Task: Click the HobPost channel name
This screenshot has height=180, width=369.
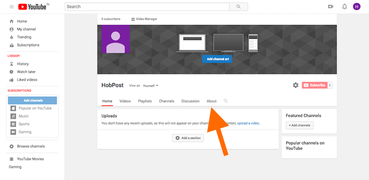Action: (x=113, y=85)
